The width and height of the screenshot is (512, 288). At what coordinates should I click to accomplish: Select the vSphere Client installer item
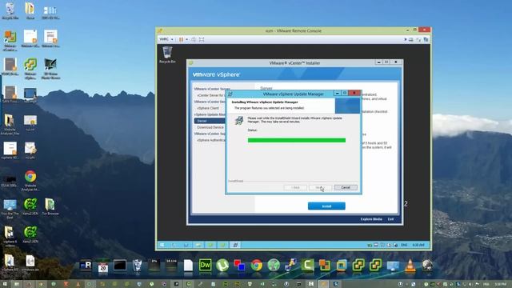208,108
